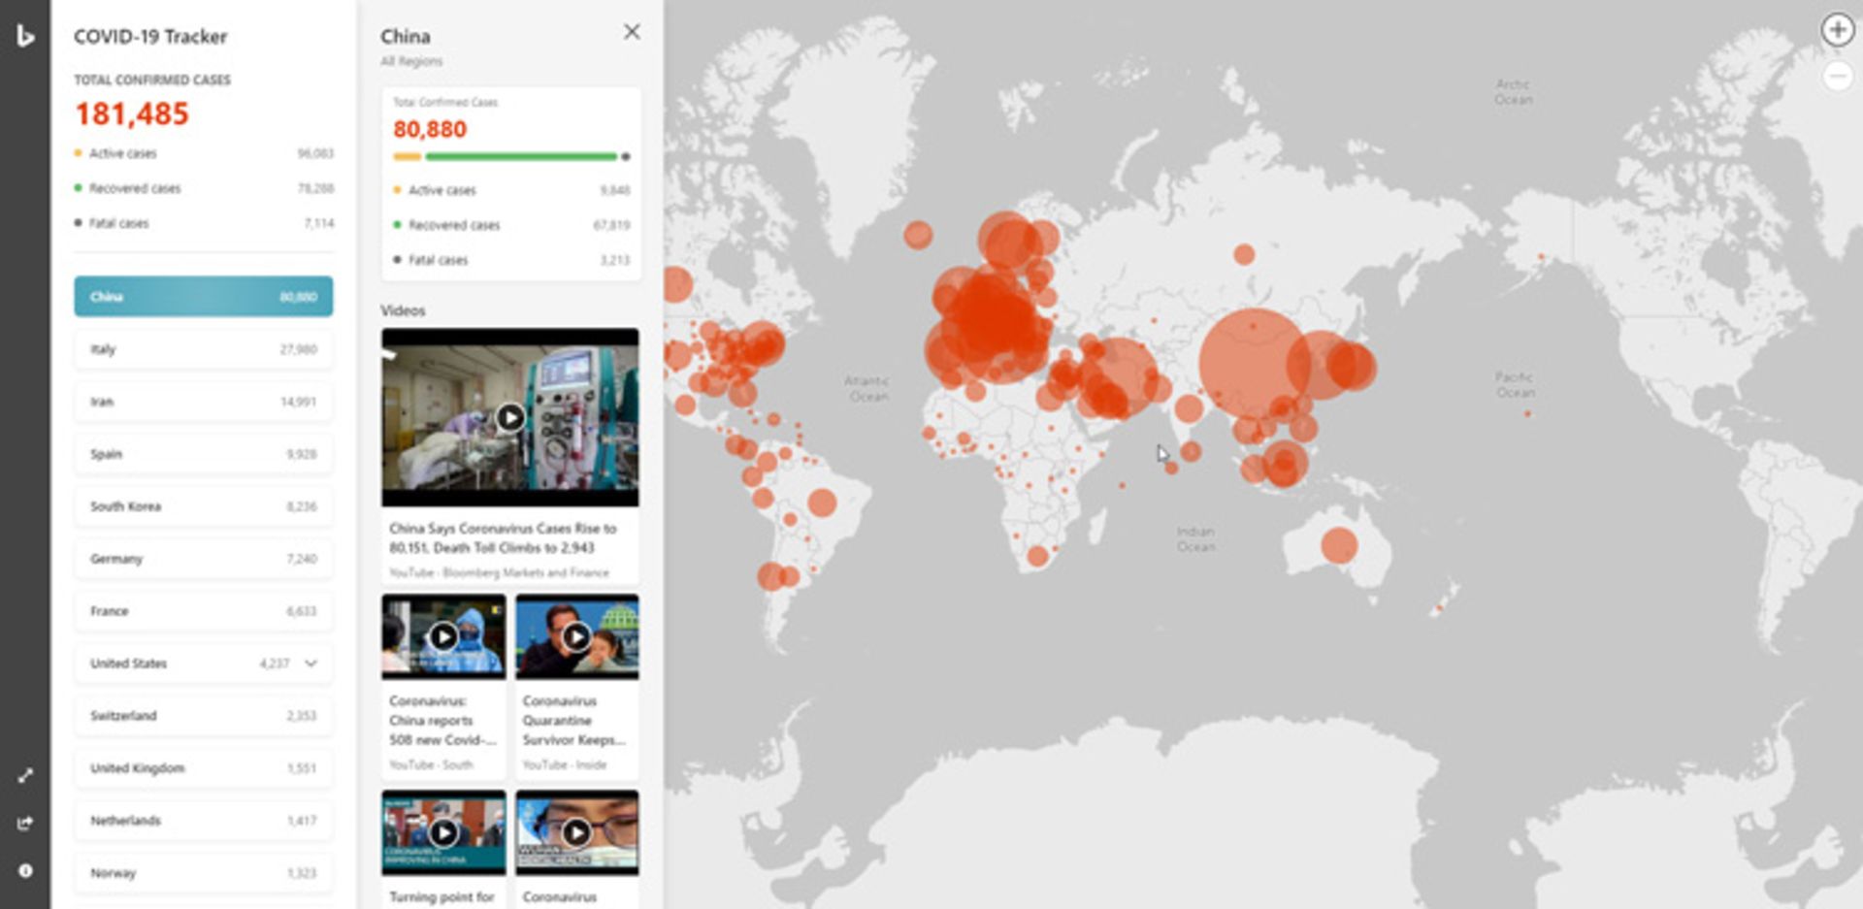Click the Australia bubble on map

click(x=1339, y=545)
